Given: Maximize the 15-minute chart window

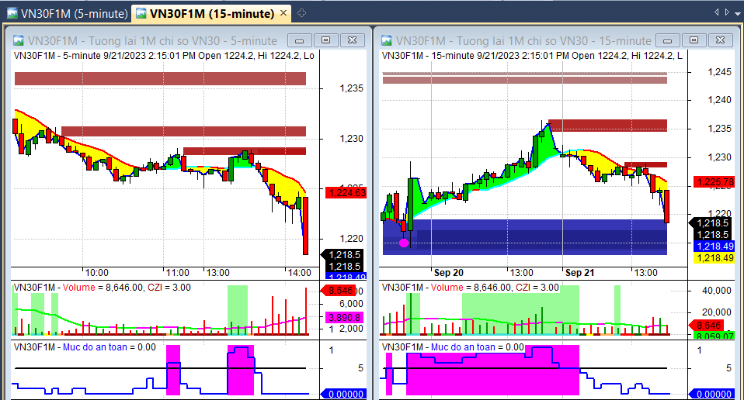Looking at the screenshot, I should click(694, 40).
